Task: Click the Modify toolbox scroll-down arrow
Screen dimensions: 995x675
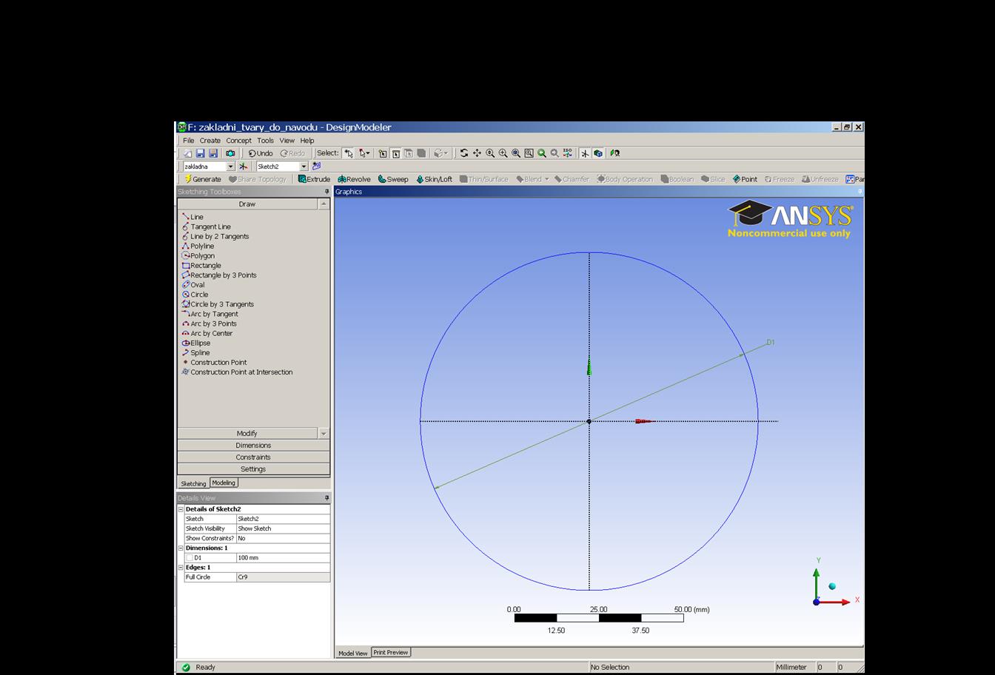Action: pos(324,433)
